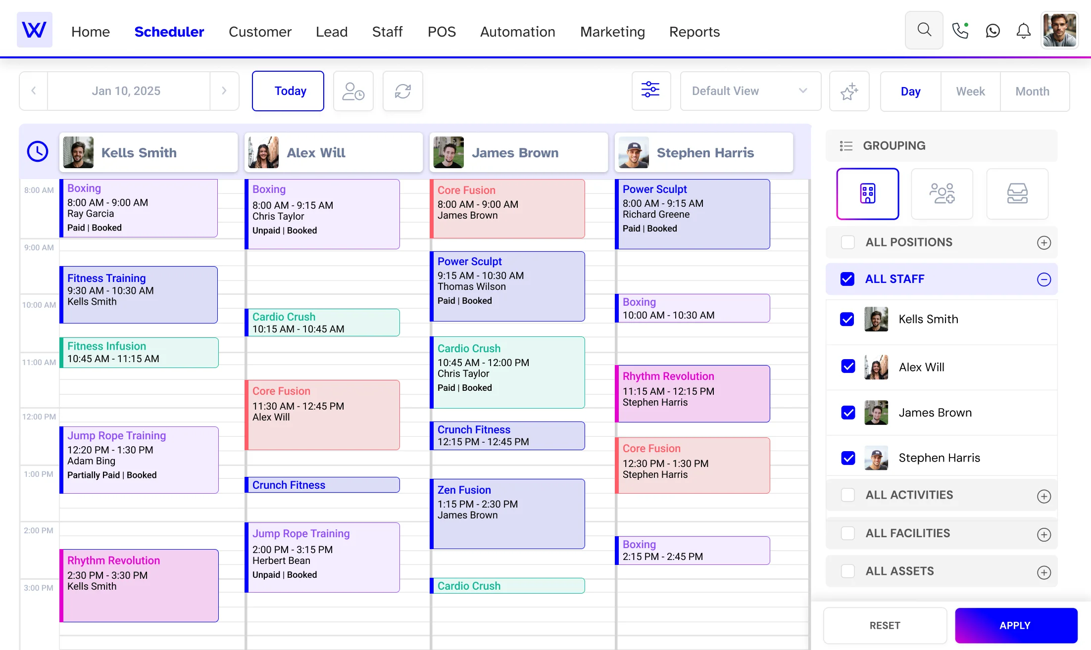This screenshot has width=1091, height=650.
Task: Click the favorite/star icon for saved views
Action: coord(849,91)
